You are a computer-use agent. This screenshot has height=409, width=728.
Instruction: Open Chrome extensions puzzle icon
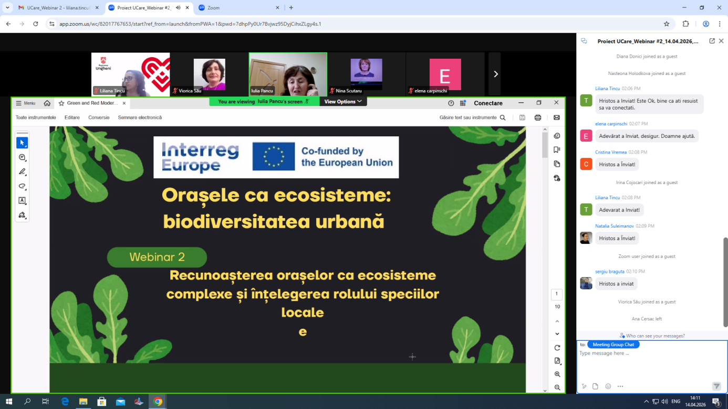[685, 24]
